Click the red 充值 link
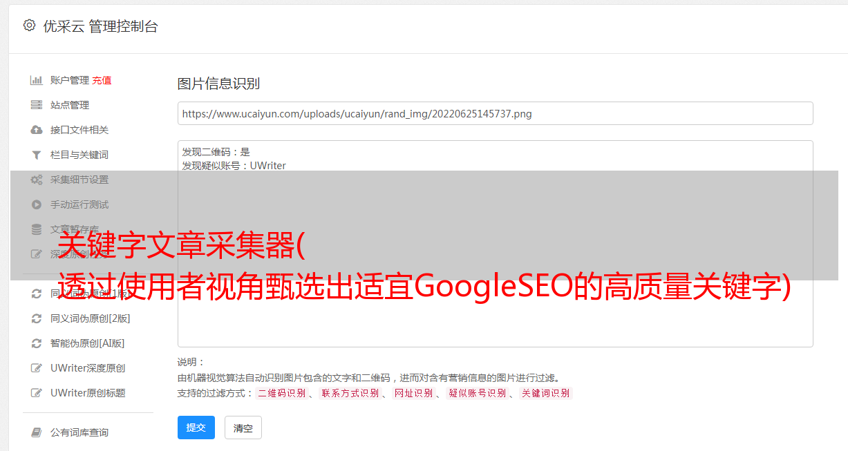 coord(102,80)
